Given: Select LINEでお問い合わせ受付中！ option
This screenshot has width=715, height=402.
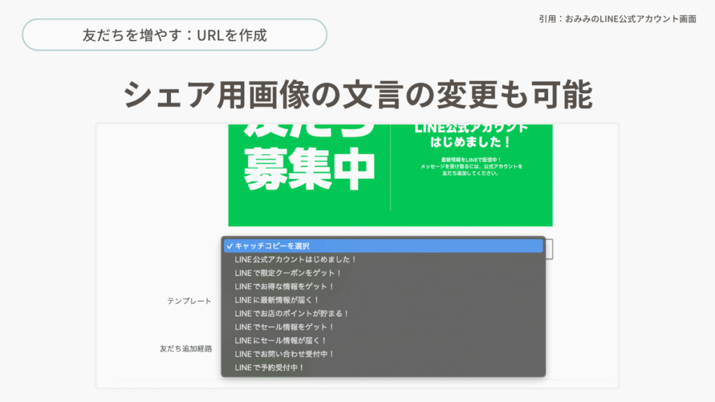Looking at the screenshot, I should [285, 354].
